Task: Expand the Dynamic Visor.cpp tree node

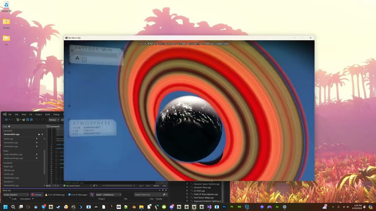Action: coord(187,187)
